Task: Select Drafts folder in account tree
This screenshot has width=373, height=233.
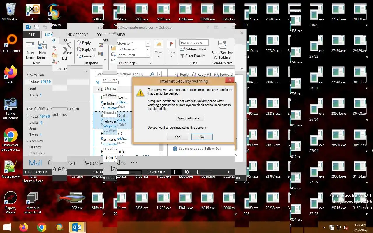Action: click(36, 123)
